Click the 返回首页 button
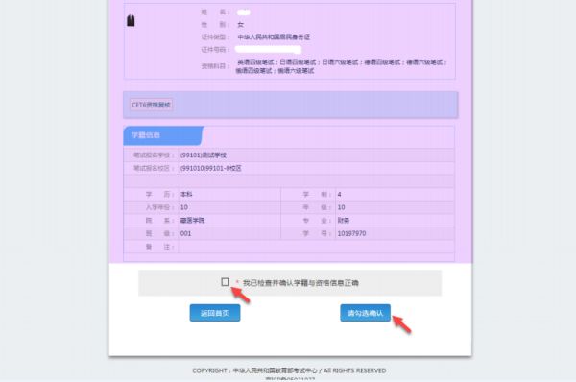Viewport: 576px width, 382px height. pyautogui.click(x=215, y=313)
